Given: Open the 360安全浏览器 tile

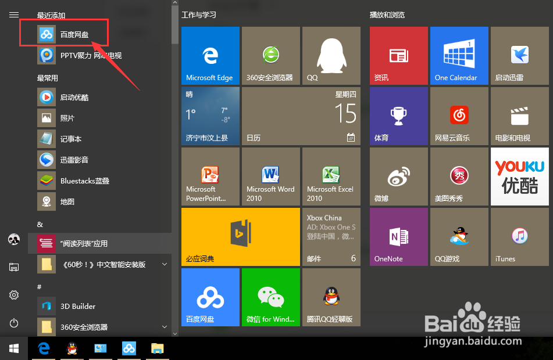Looking at the screenshot, I should click(x=271, y=56).
